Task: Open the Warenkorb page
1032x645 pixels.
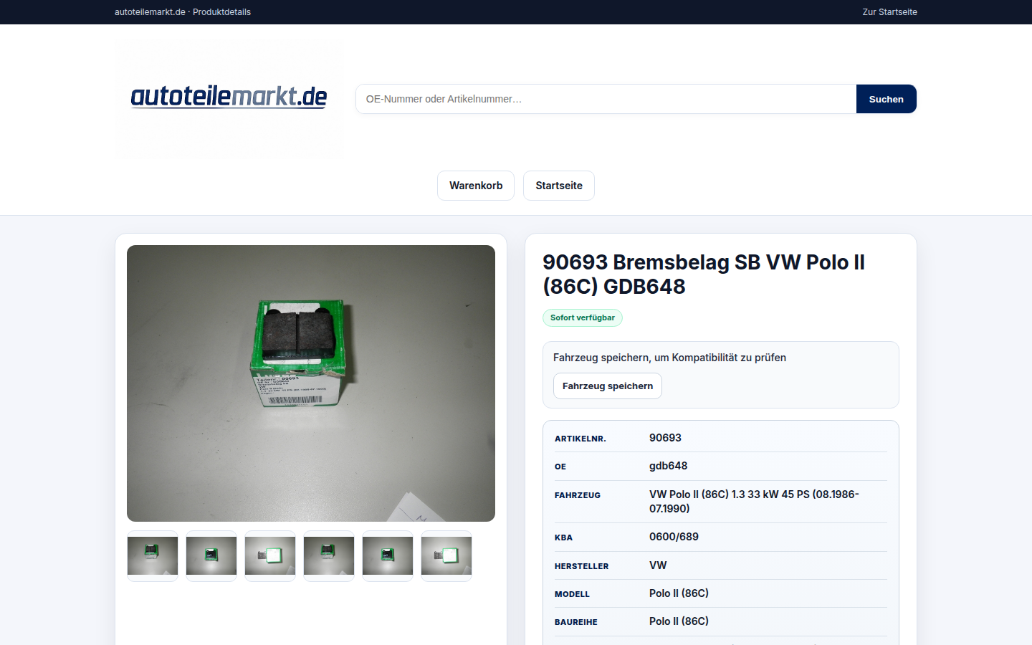Action: pos(476,186)
